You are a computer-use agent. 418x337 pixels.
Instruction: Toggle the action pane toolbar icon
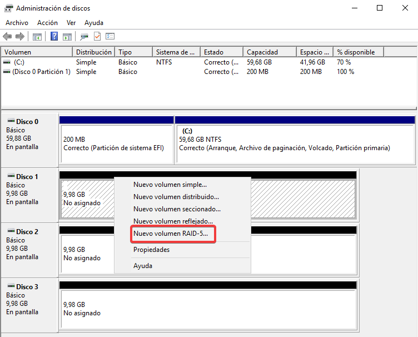pyautogui.click(x=67, y=37)
